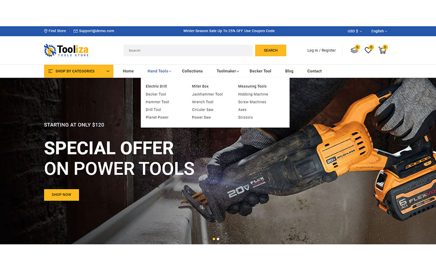Select the first yellow carousel dot
The height and width of the screenshot is (271, 436).
coord(214,238)
